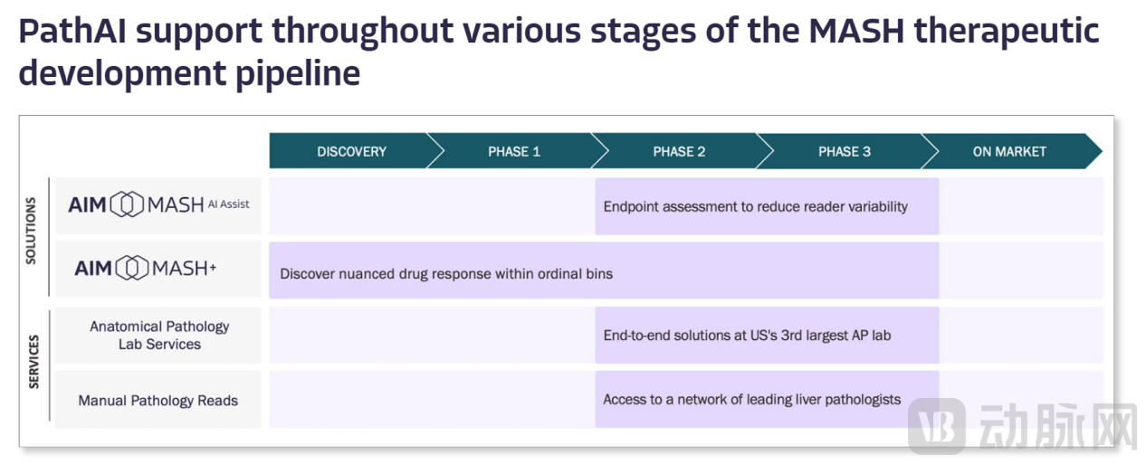Select the ON MARKET stage arrow

click(x=1009, y=151)
